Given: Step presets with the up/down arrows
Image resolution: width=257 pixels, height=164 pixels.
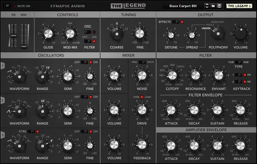Looking at the screenshot, I should tap(207, 6).
